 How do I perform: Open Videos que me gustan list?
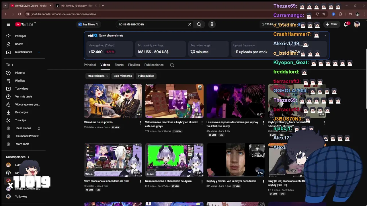[x=27, y=104]
